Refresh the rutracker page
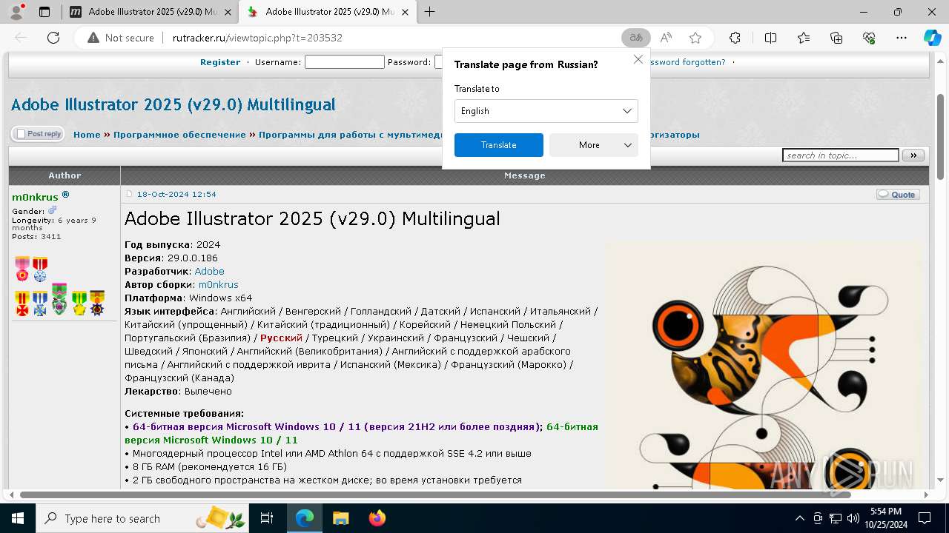Viewport: 949px width, 533px height. [x=53, y=38]
